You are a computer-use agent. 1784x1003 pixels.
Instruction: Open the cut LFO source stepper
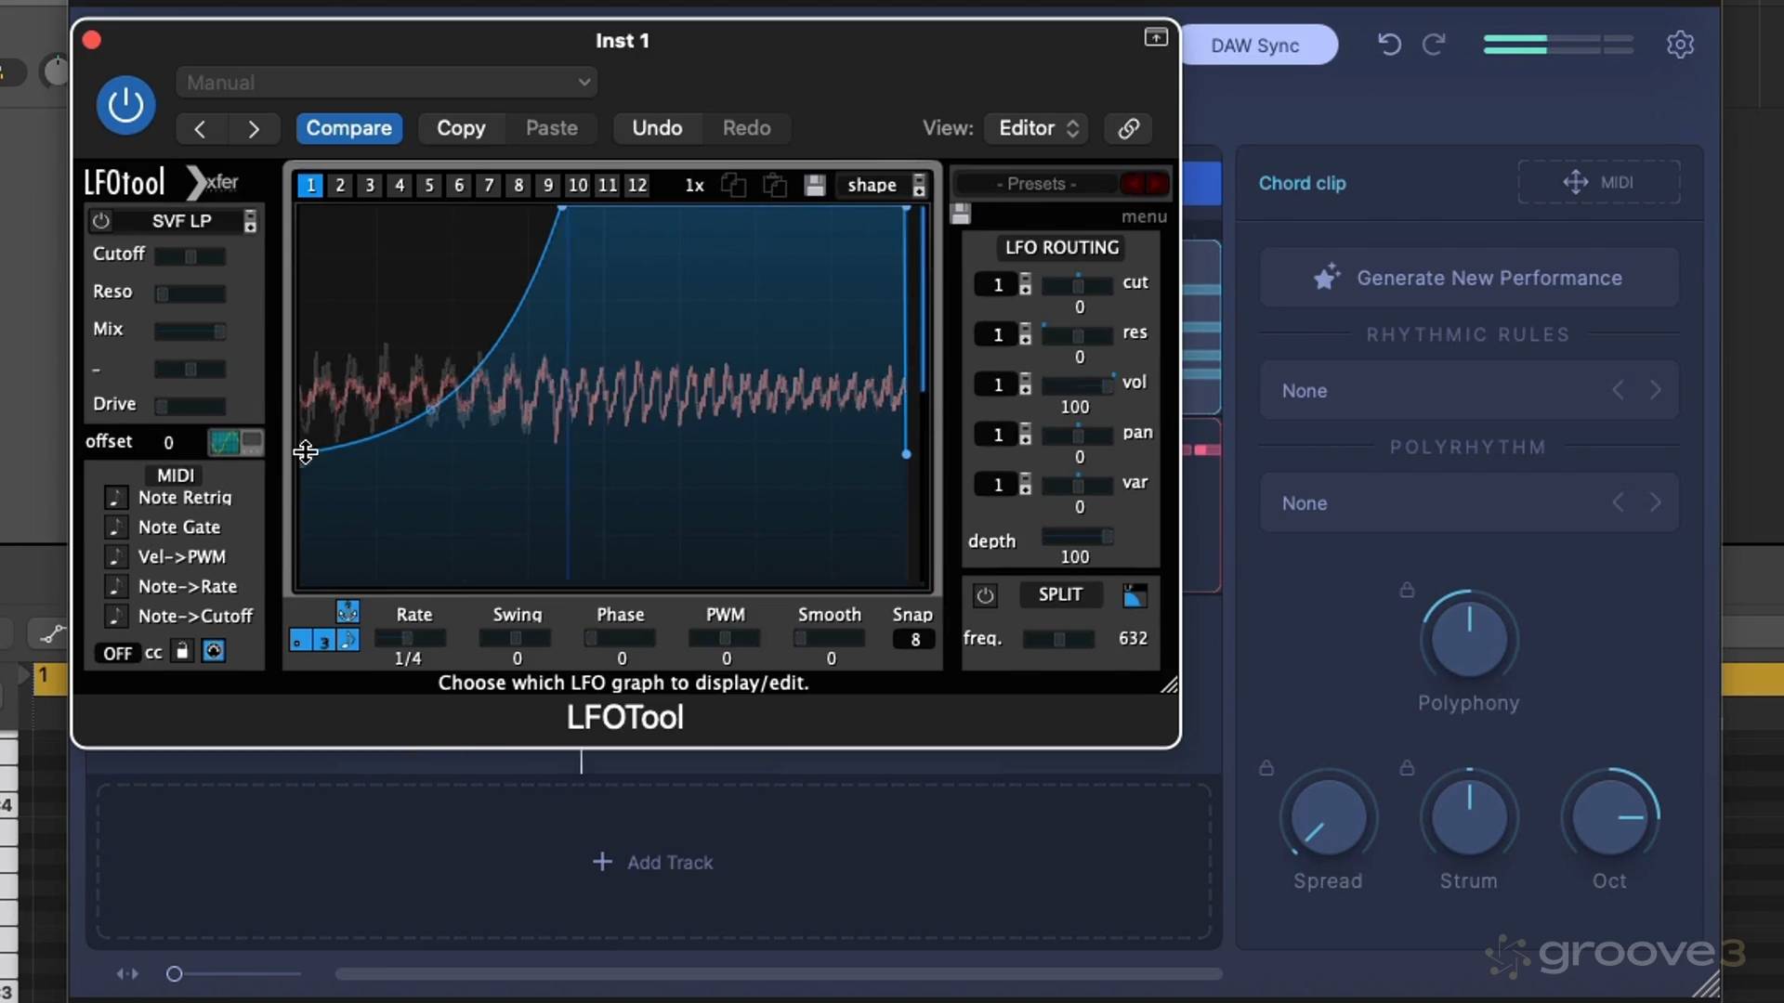coord(1025,284)
